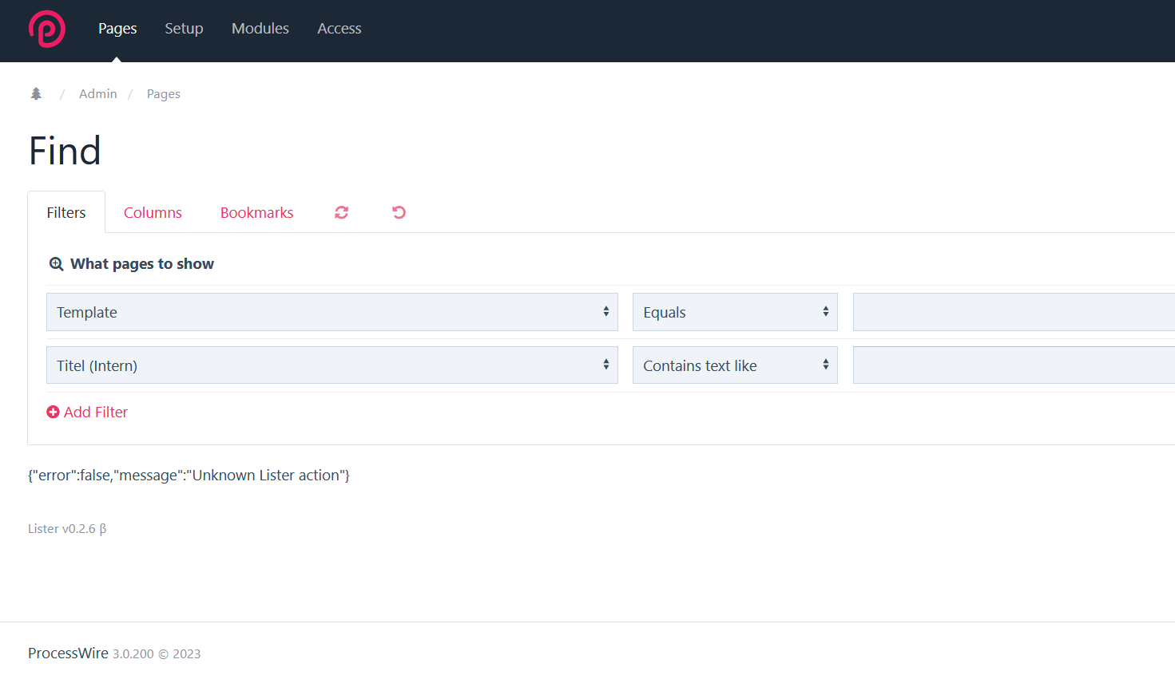The height and width of the screenshot is (679, 1175).
Task: Click the reset filters icon
Action: [x=399, y=212]
